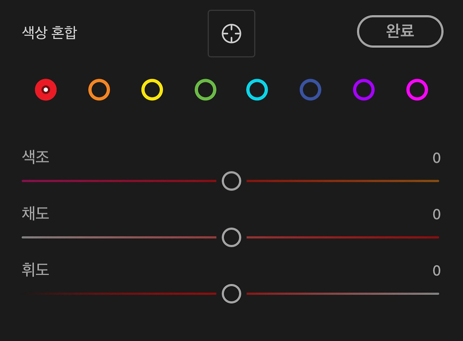Choose the purple color channel circle

[x=364, y=90]
